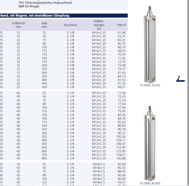
Task: Click price 61,46
Action: pyautogui.click(x=121, y=33)
